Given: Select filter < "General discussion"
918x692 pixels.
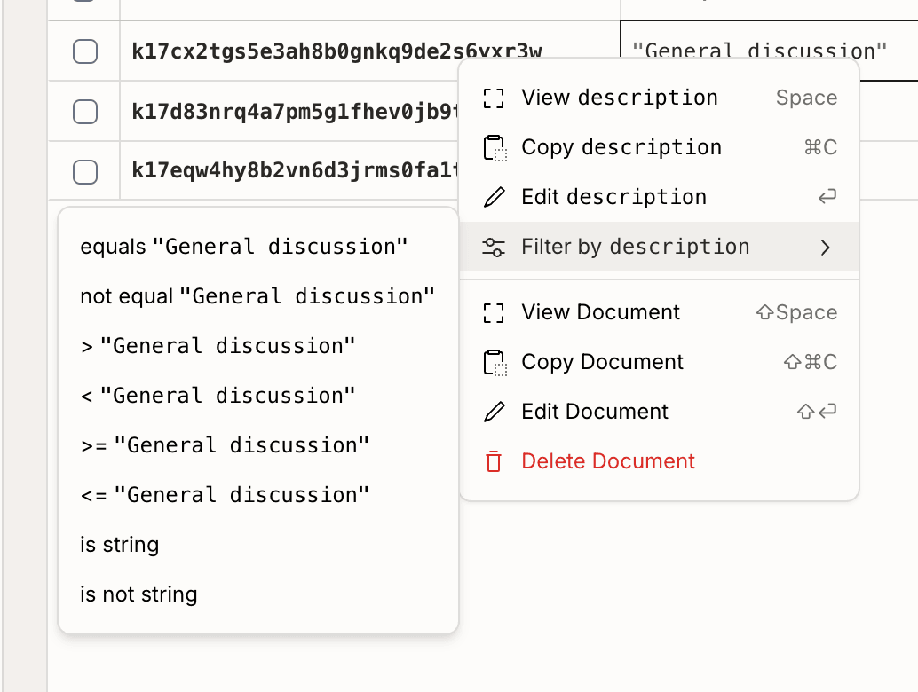Looking at the screenshot, I should 258,396.
